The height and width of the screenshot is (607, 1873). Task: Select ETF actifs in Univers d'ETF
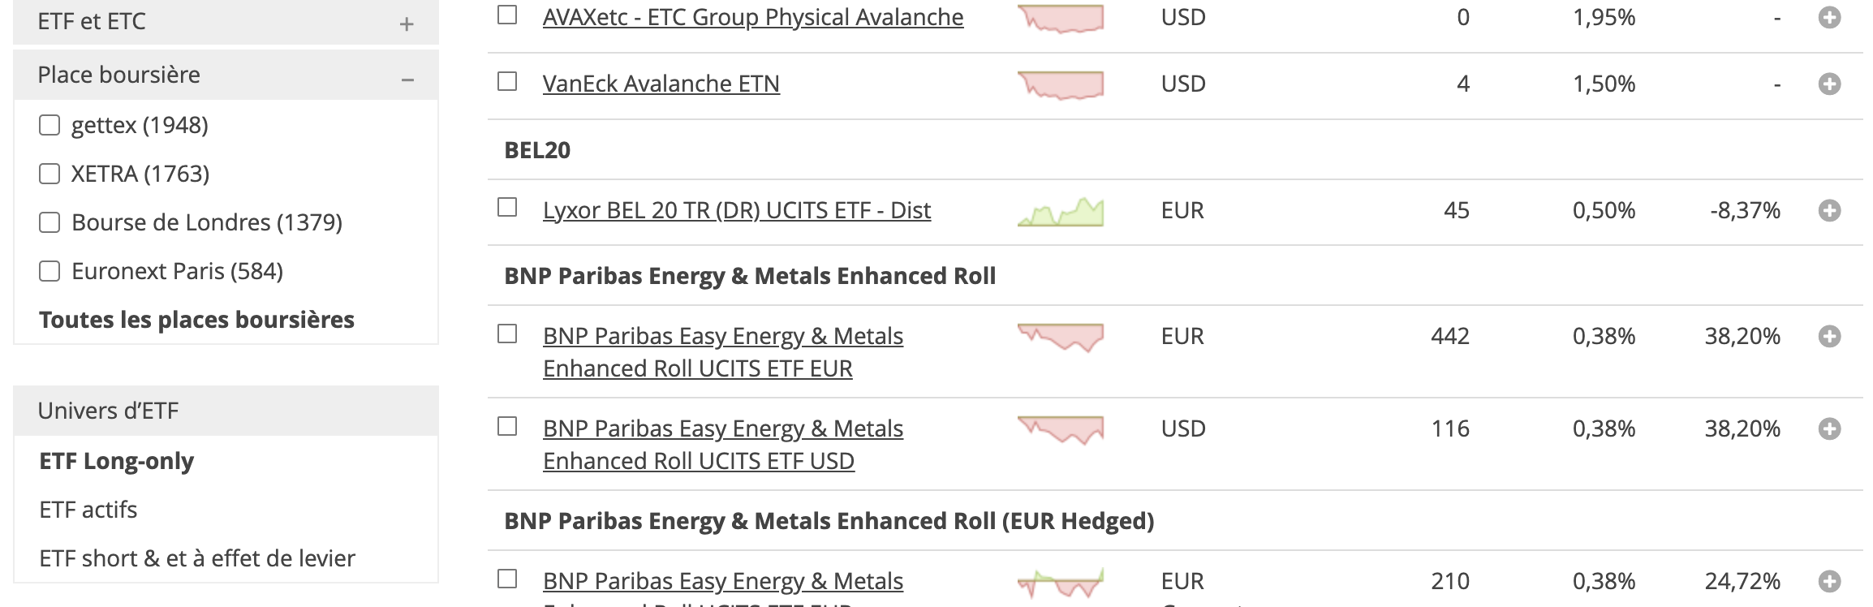coord(88,510)
